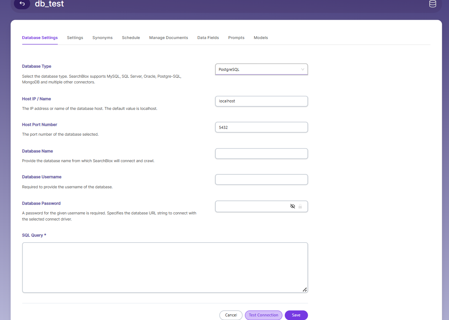Click the SQL Query * label
Viewport: 449px width, 320px height.
[34, 235]
